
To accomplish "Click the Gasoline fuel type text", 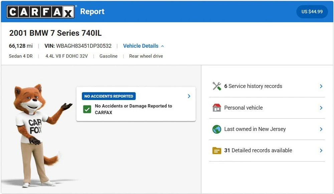I will (109, 56).
